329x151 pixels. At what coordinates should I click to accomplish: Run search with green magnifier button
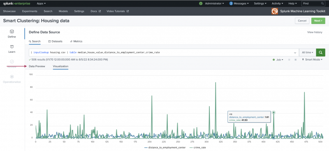(x=321, y=53)
